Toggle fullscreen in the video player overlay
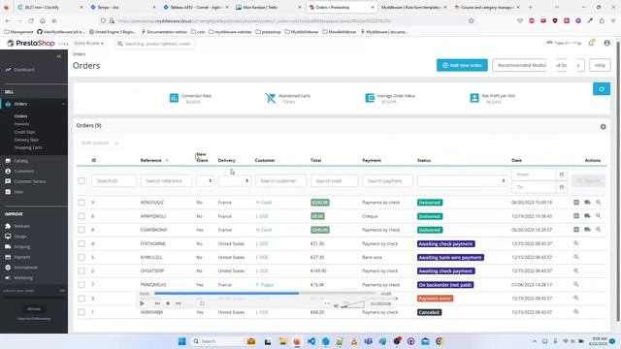 pos(202,303)
